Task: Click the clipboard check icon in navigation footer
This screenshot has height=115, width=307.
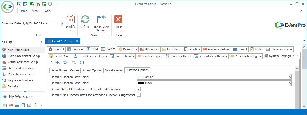Action: coord(36,105)
